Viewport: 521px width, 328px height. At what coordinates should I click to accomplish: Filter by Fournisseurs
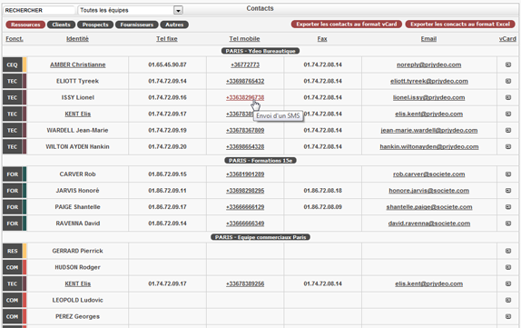tap(137, 25)
